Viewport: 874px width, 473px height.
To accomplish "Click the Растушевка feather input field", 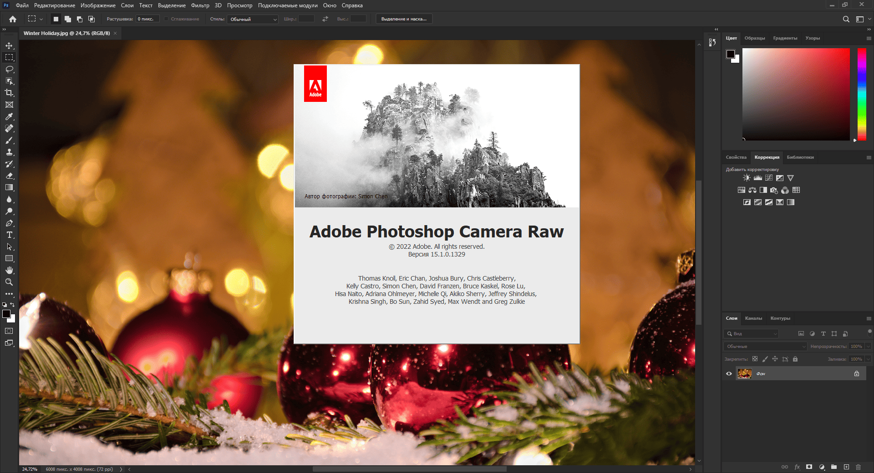I will [147, 19].
